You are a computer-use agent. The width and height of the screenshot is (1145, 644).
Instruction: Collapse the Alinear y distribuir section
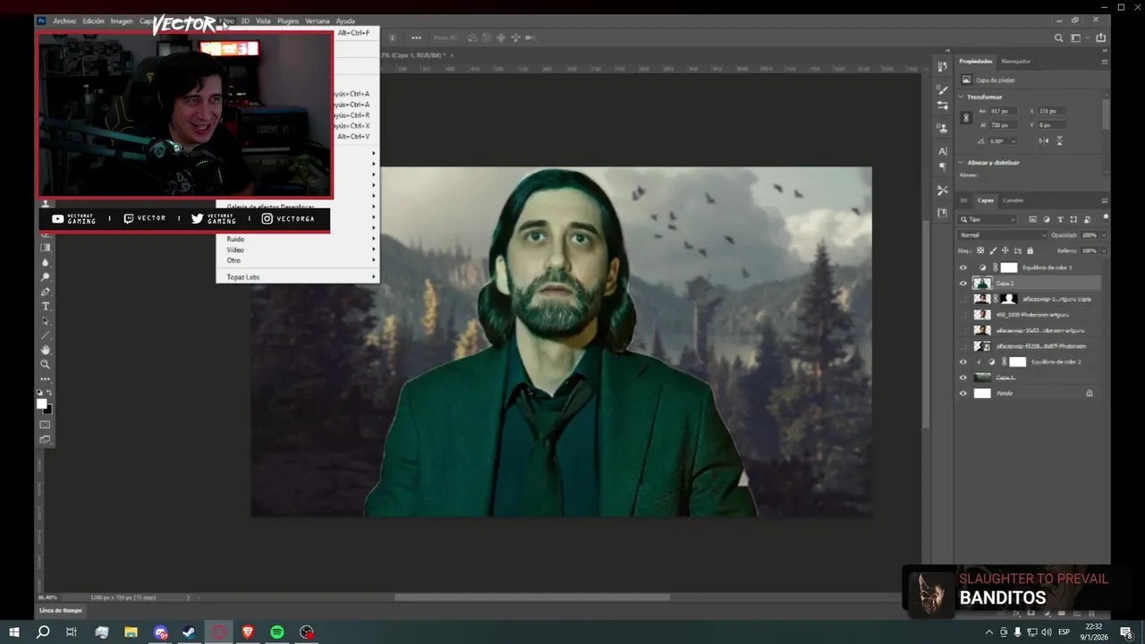[961, 162]
